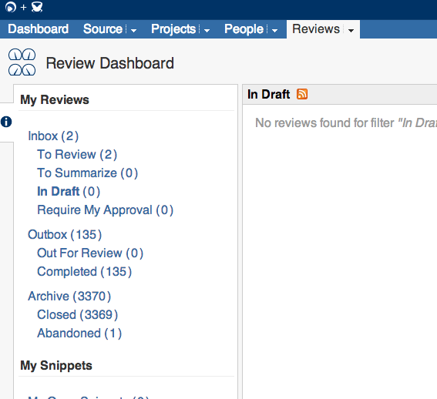Click the FishEye logo icon in header
437x399 pixels.
(x=11, y=7)
